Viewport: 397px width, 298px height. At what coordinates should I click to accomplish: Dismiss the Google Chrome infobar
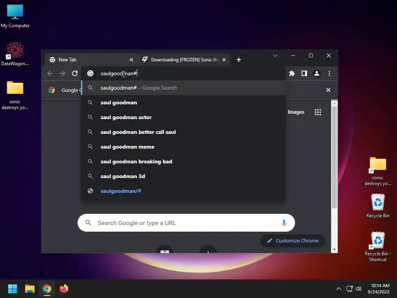(x=328, y=90)
